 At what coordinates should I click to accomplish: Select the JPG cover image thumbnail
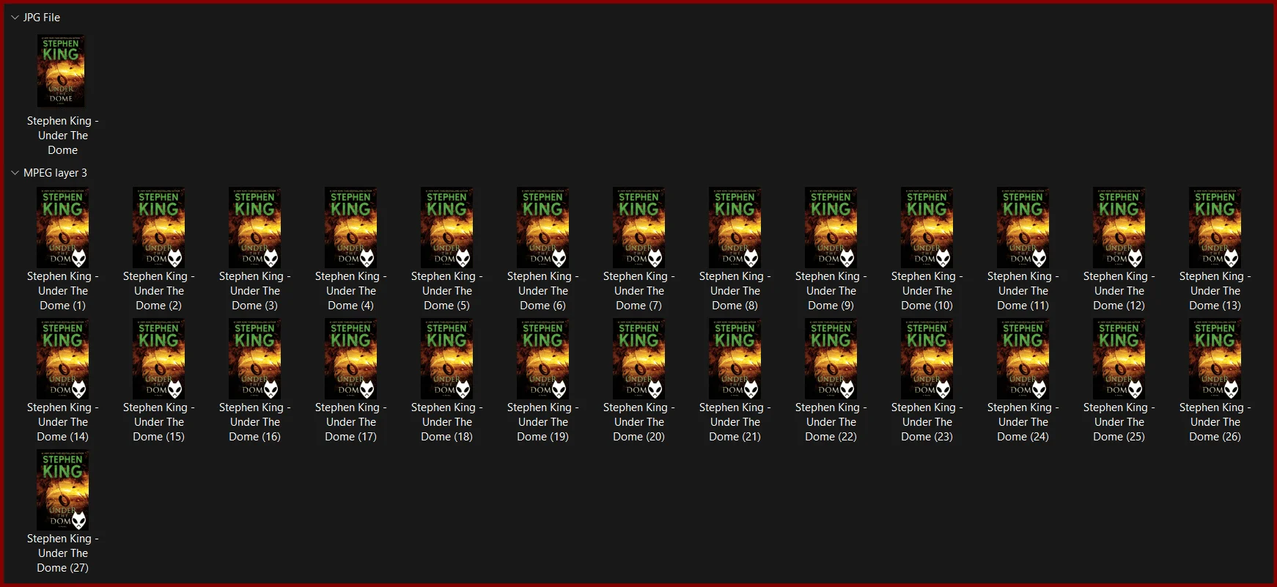pos(61,70)
